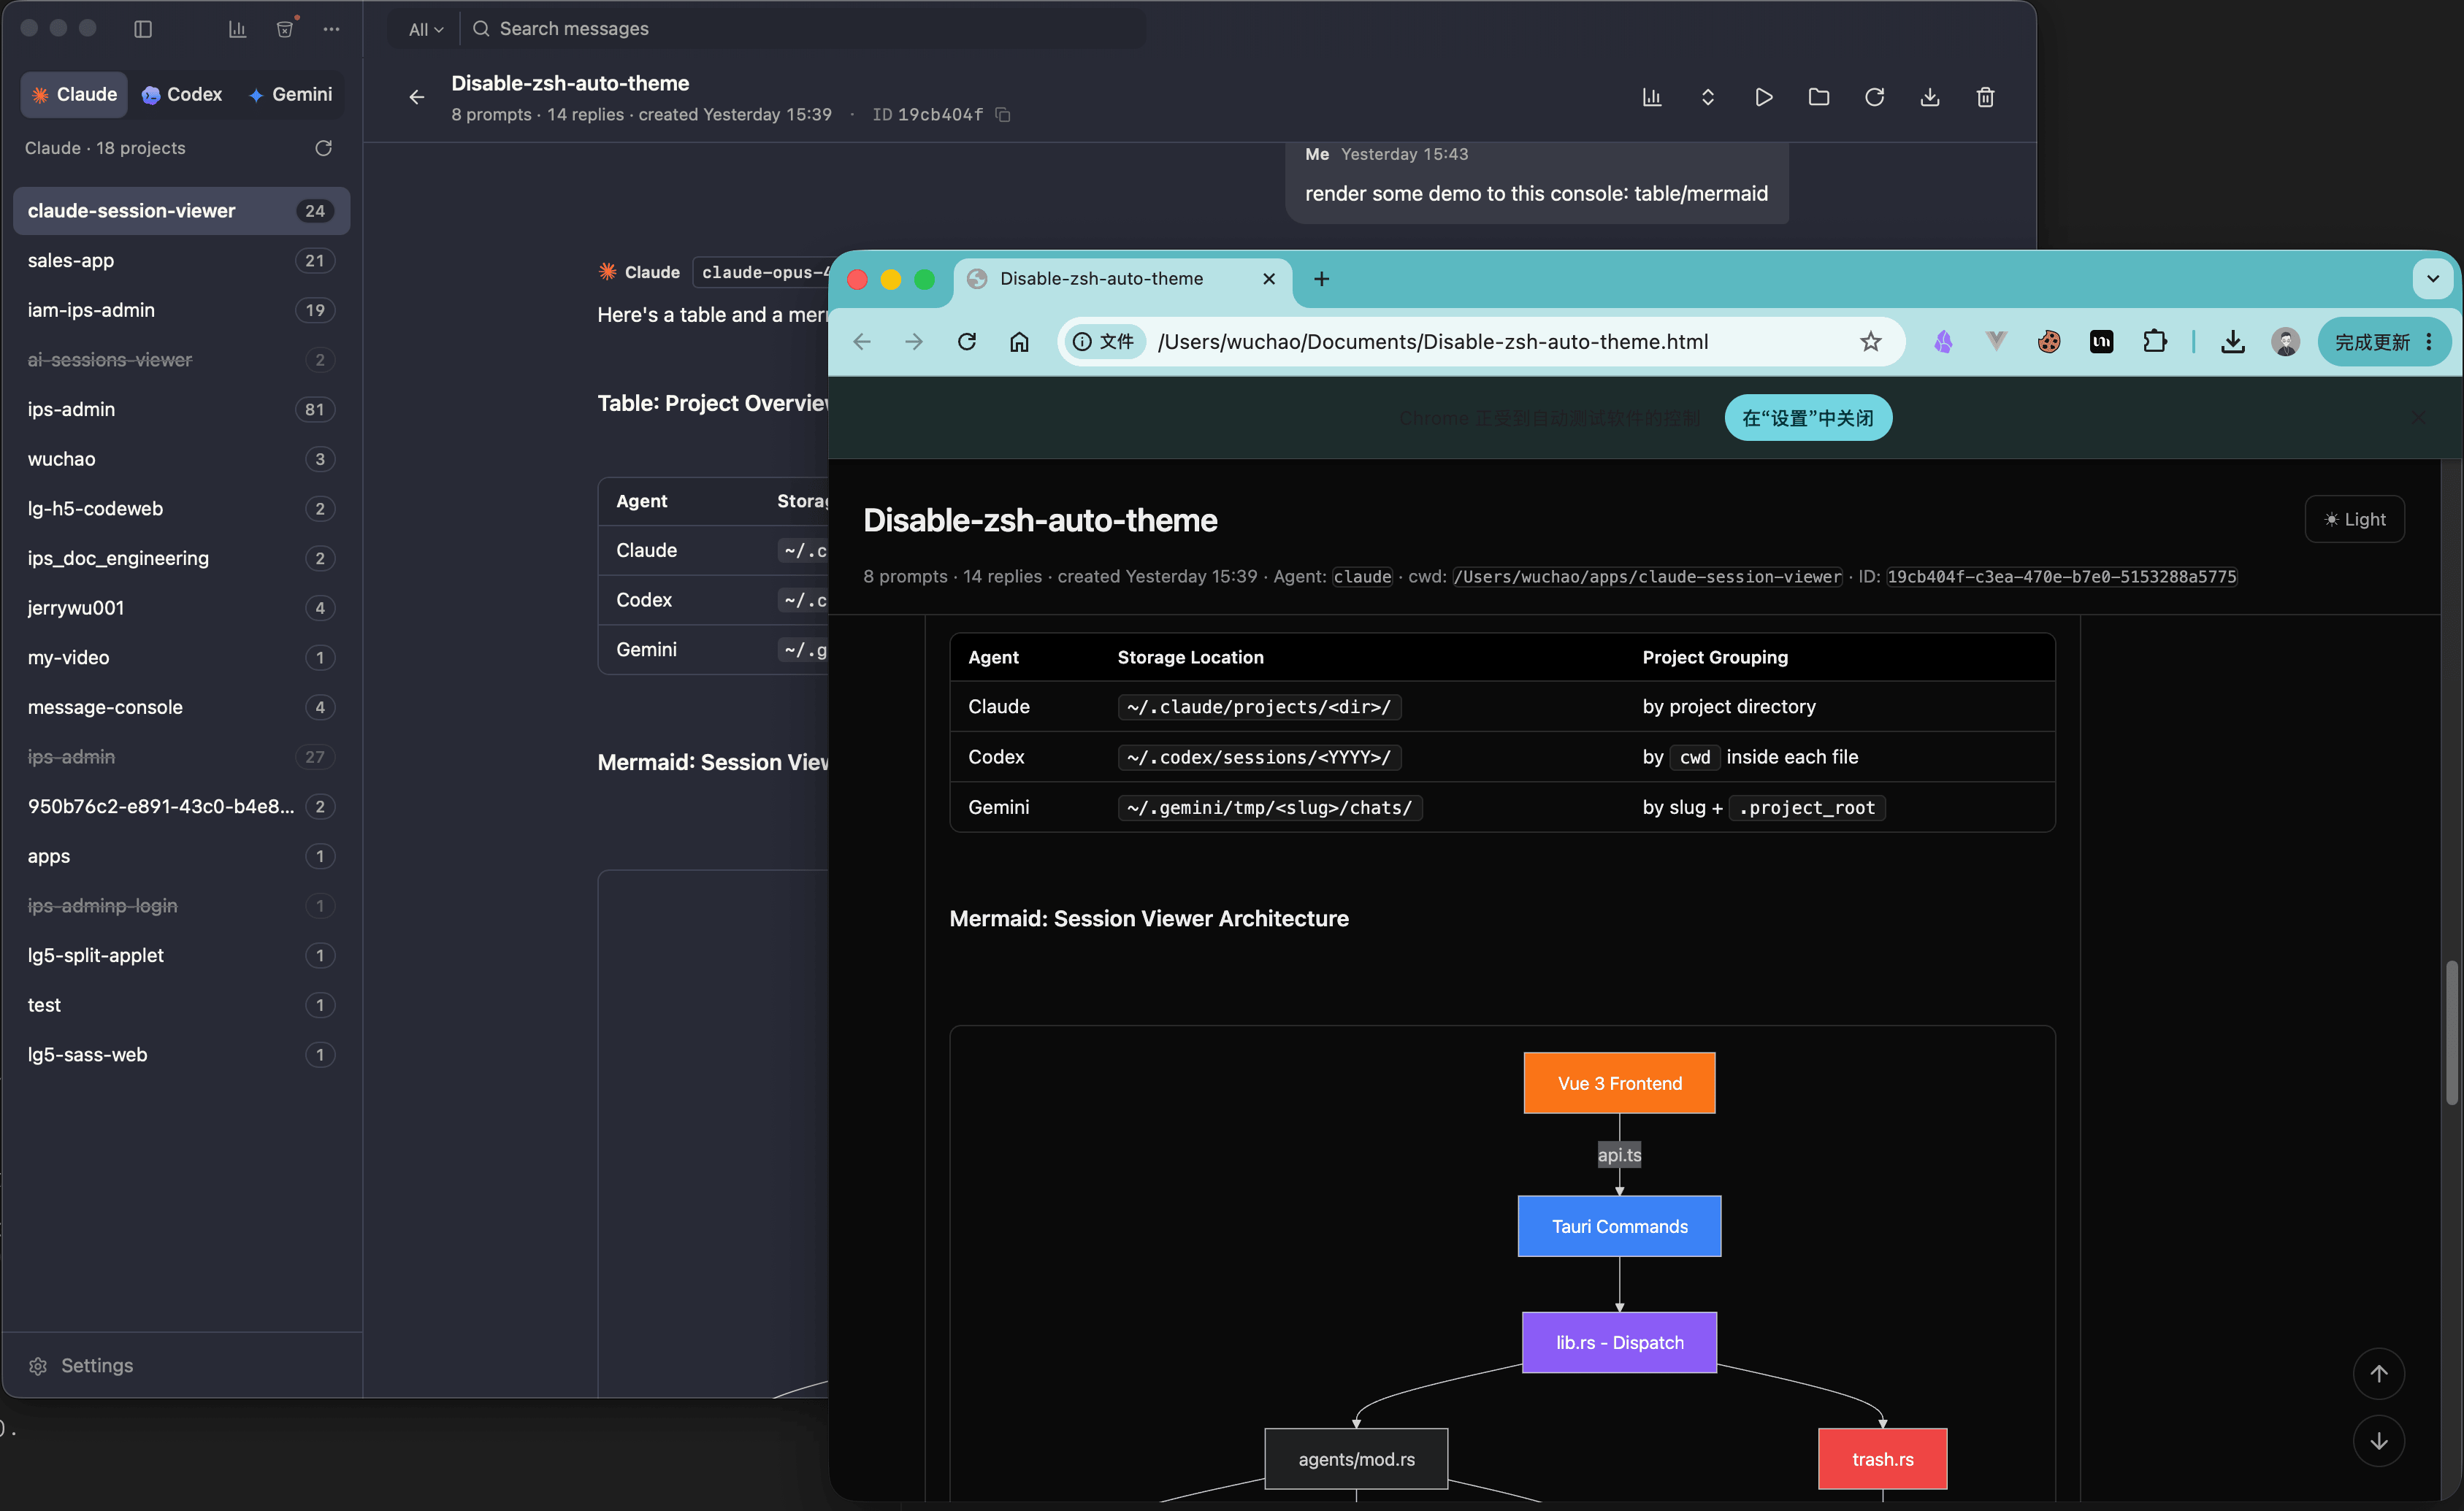Click the 在“设置”中关闭 button
This screenshot has height=1511, width=2464.
(1808, 418)
